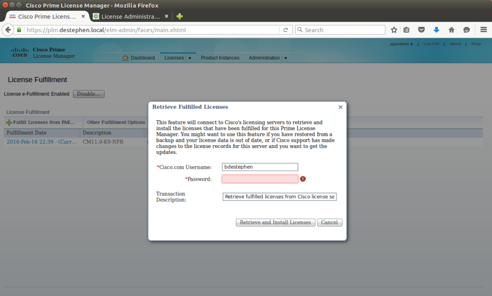
Task: Save page to Pocket icon
Action: [x=421, y=30]
